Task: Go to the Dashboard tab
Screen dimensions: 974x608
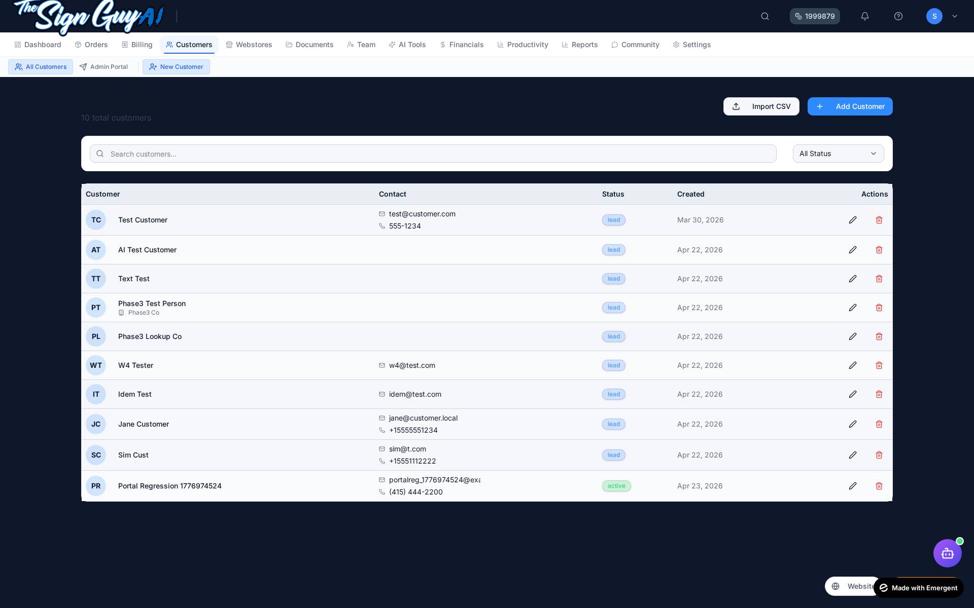Action: (38, 45)
